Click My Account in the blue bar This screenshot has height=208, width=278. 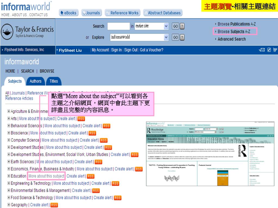tap(100, 50)
